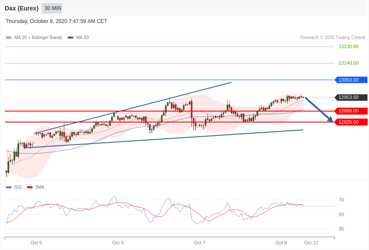Click the Oct 12 date axis label
Viewport: 369px width, 250px height.
pyautogui.click(x=311, y=243)
